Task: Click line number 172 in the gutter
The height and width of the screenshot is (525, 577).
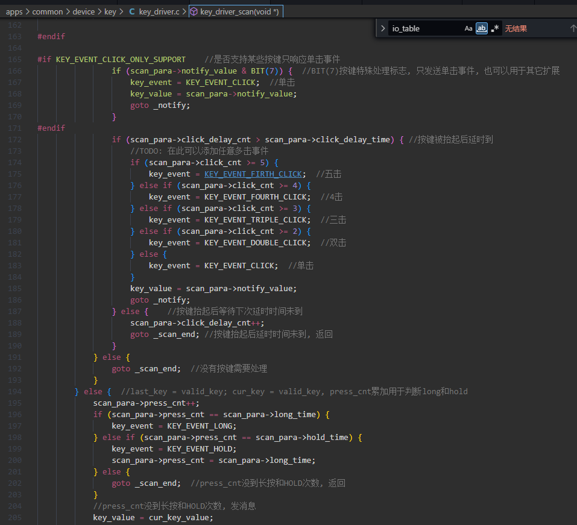Action: [14, 139]
